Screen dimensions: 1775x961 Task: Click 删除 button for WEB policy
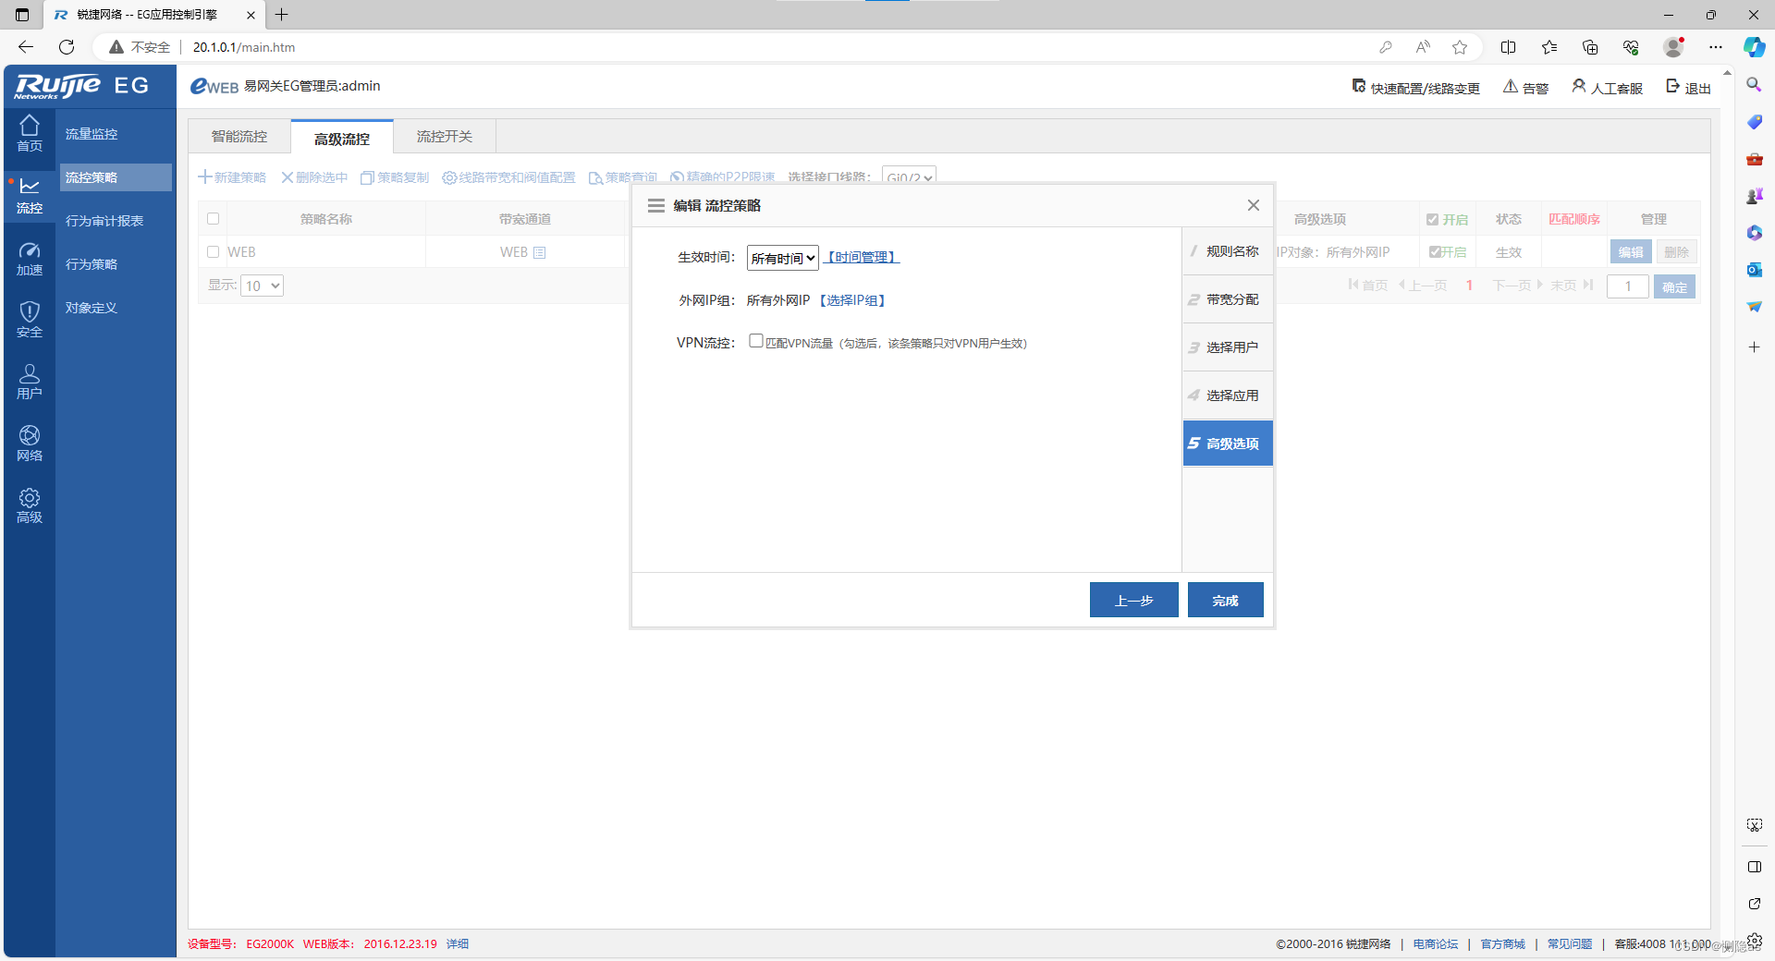tap(1676, 252)
